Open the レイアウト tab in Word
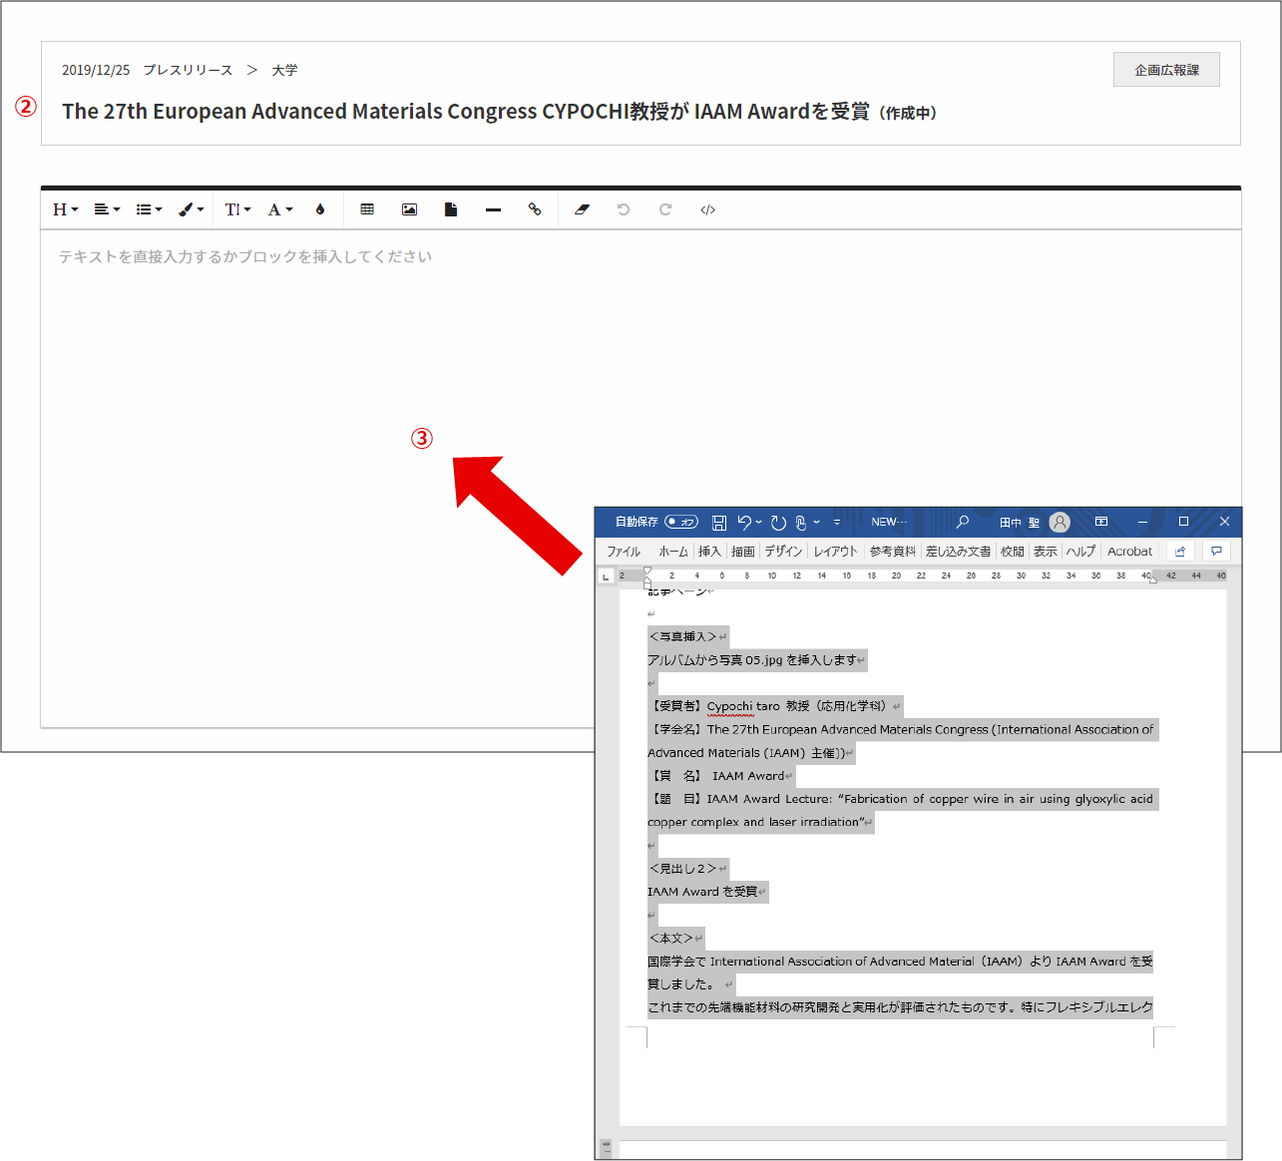This screenshot has height=1161, width=1282. [x=835, y=551]
